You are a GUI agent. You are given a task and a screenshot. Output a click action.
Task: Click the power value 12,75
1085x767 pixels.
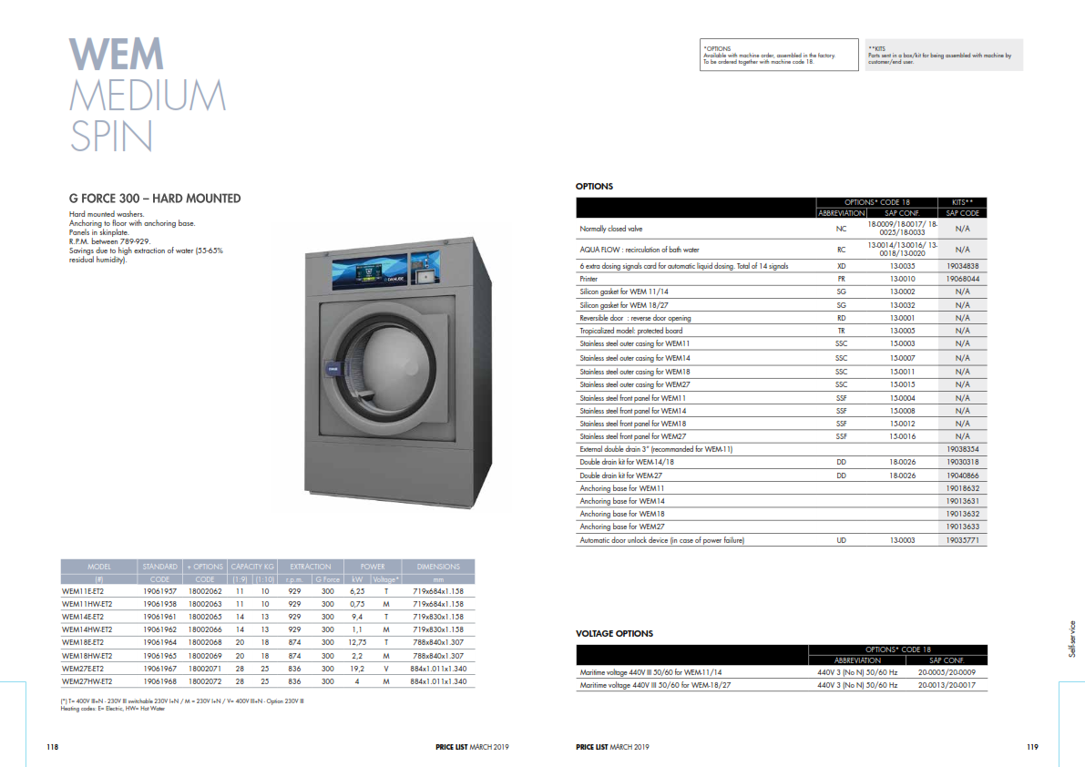(x=357, y=642)
